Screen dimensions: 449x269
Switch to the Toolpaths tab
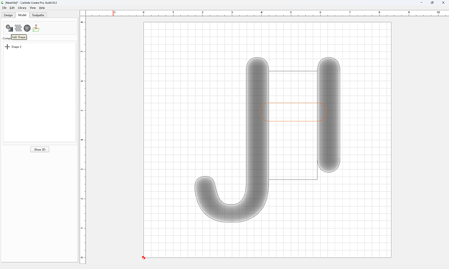pyautogui.click(x=38, y=15)
